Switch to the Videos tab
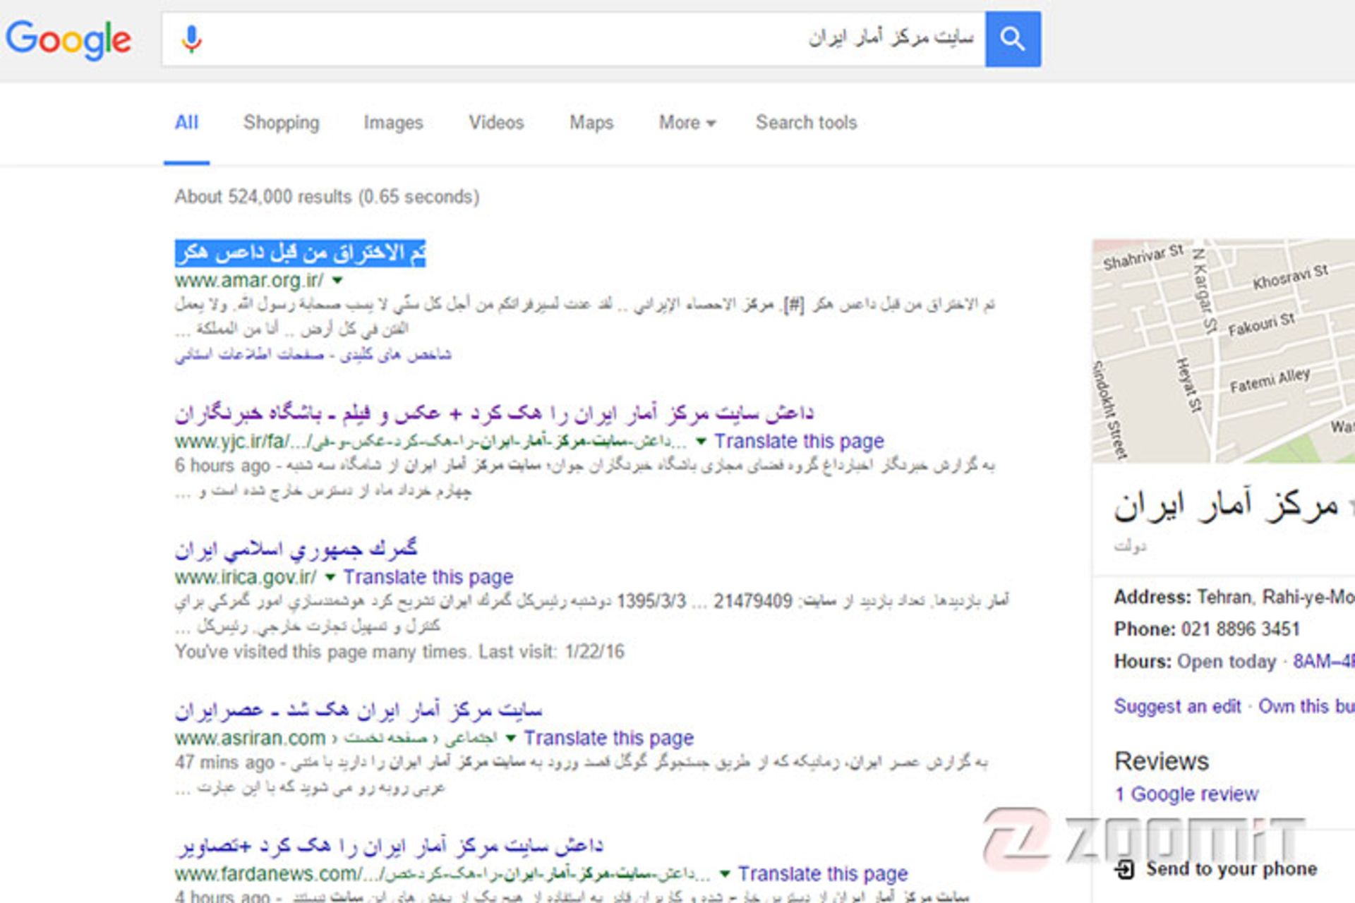Image resolution: width=1355 pixels, height=903 pixels. click(x=496, y=123)
